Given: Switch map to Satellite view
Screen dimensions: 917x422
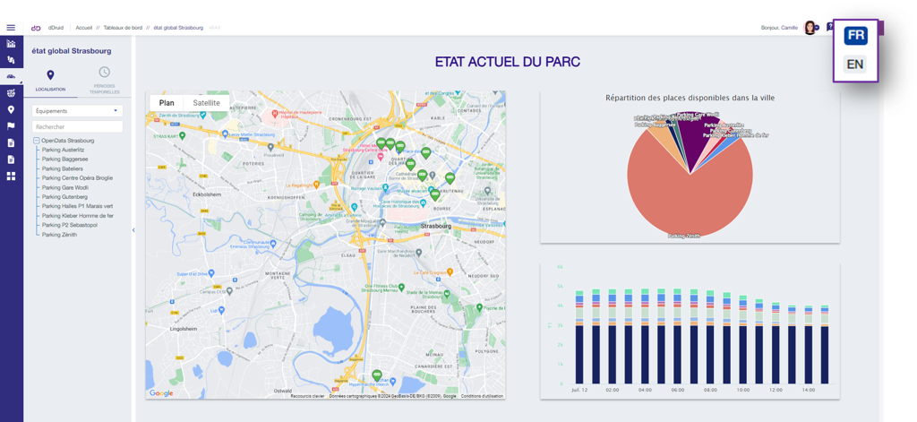Looking at the screenshot, I should pyautogui.click(x=207, y=103).
